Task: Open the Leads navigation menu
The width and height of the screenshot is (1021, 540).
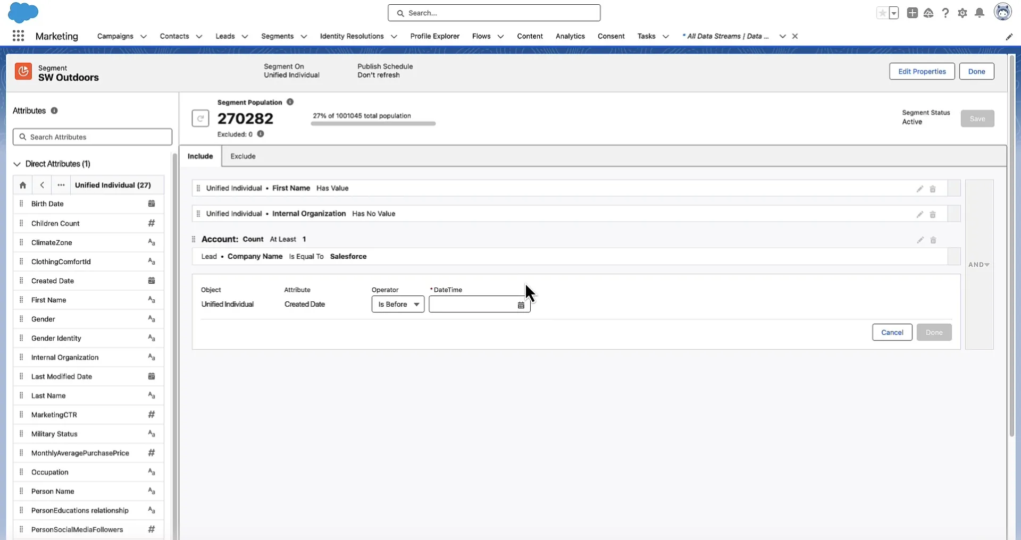Action: pos(231,36)
